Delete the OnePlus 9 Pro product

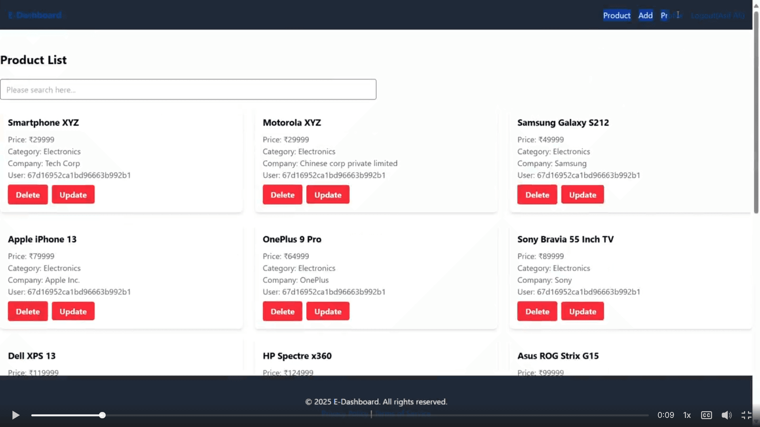(x=283, y=311)
